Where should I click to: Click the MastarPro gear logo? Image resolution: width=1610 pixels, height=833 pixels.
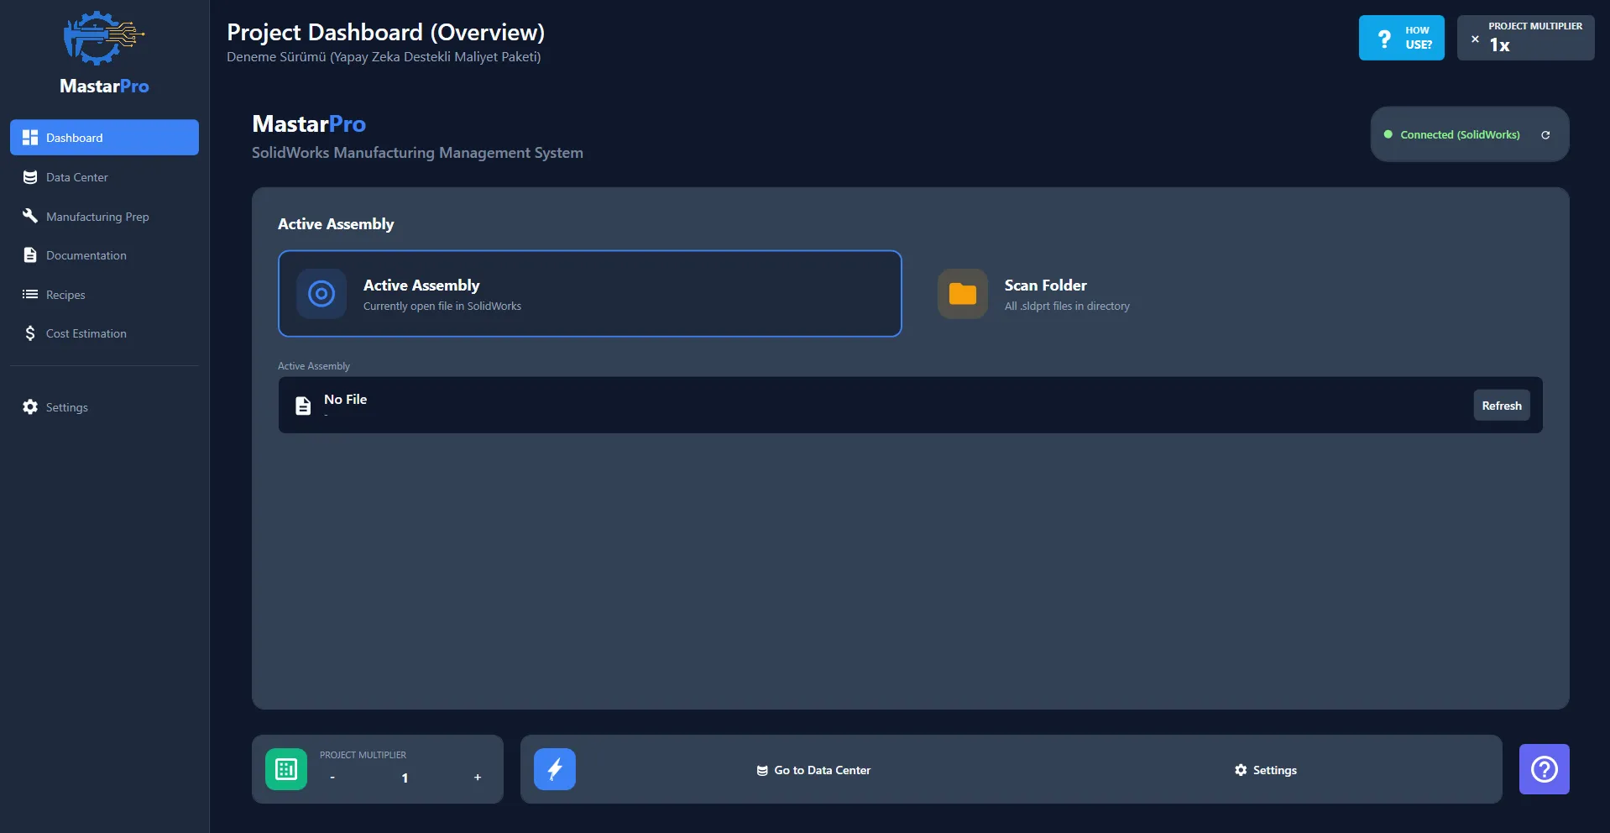click(x=103, y=38)
